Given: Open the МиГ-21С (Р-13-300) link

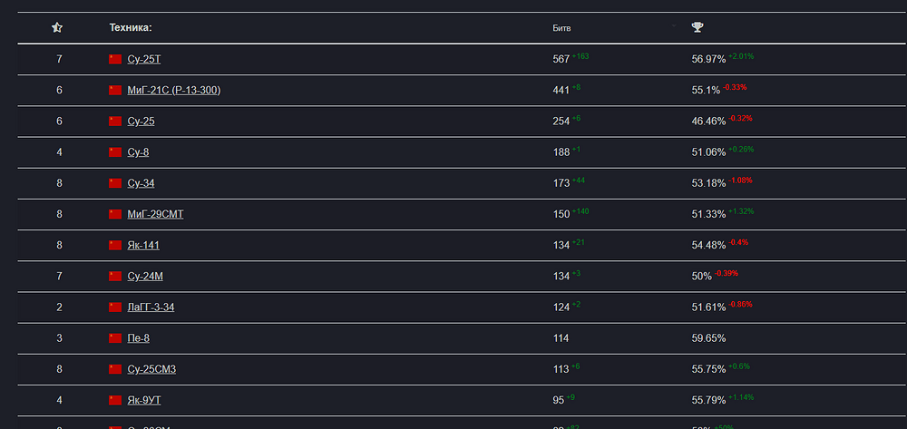Looking at the screenshot, I should [x=173, y=90].
